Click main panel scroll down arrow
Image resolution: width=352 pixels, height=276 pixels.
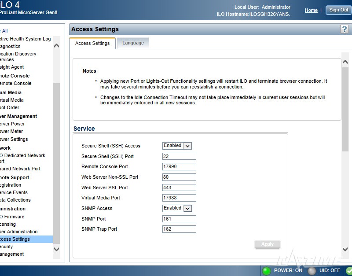pos(345,249)
